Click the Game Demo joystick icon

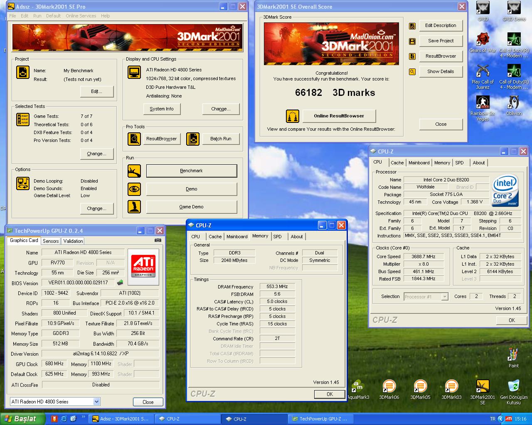(x=134, y=207)
